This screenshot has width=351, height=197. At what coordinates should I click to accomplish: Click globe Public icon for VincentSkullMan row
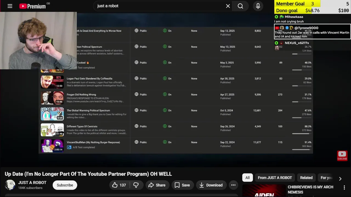[x=136, y=142]
